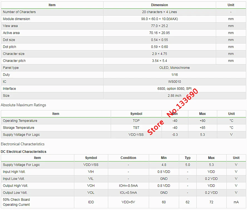Select the 'Input Low Volt.' row label
This screenshot has height=210, width=247.
click(x=14, y=178)
